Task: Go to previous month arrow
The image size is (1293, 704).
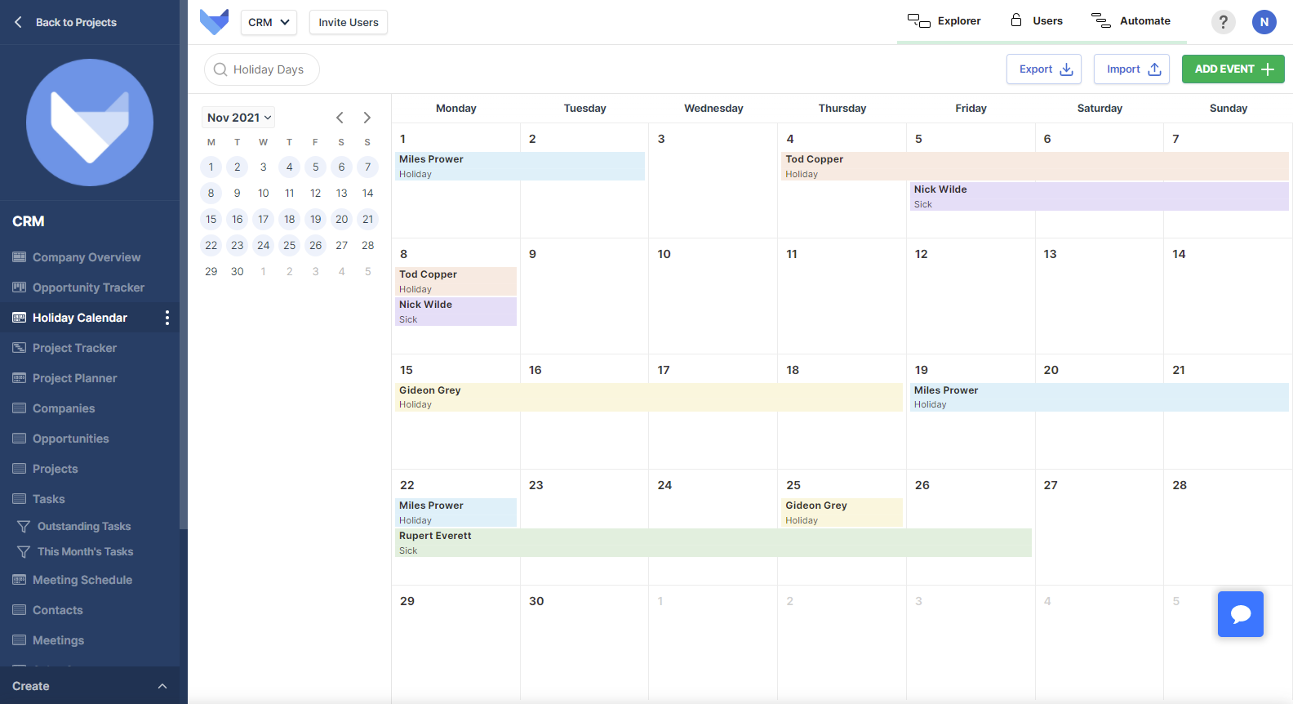Action: click(x=340, y=118)
